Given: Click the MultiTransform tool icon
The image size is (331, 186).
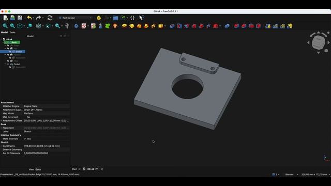Looking at the screenshot, I should click(x=290, y=26).
